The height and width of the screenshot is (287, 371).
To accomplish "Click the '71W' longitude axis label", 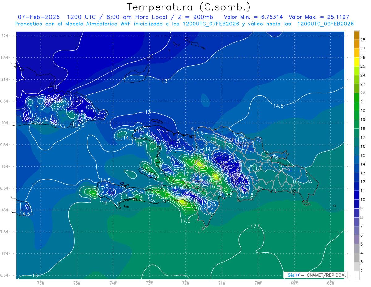I will (x=222, y=283).
